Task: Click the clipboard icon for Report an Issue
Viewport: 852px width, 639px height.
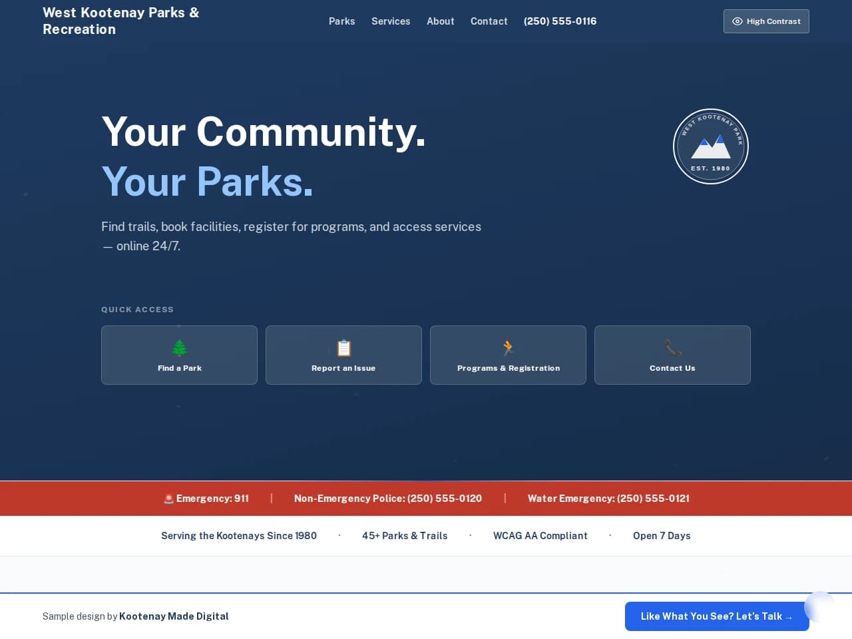Action: (343, 347)
